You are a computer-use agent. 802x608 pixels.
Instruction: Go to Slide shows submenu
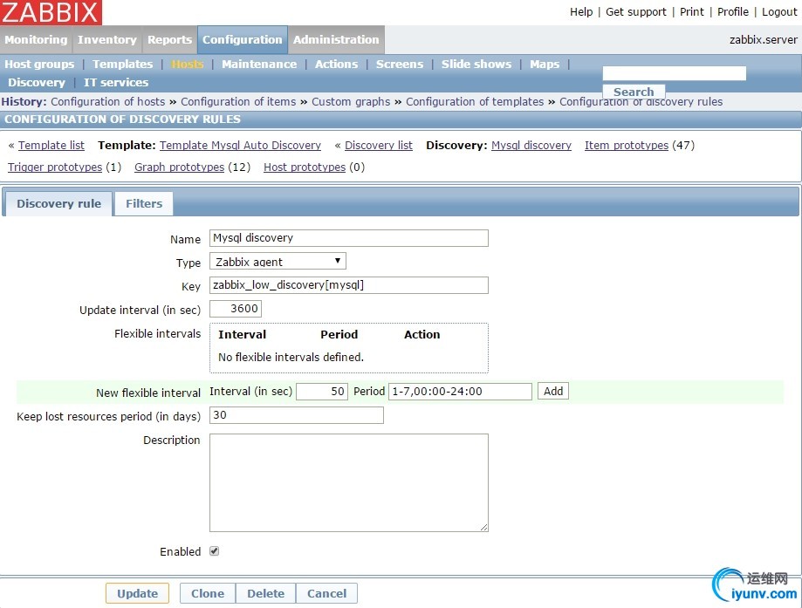[x=476, y=64]
